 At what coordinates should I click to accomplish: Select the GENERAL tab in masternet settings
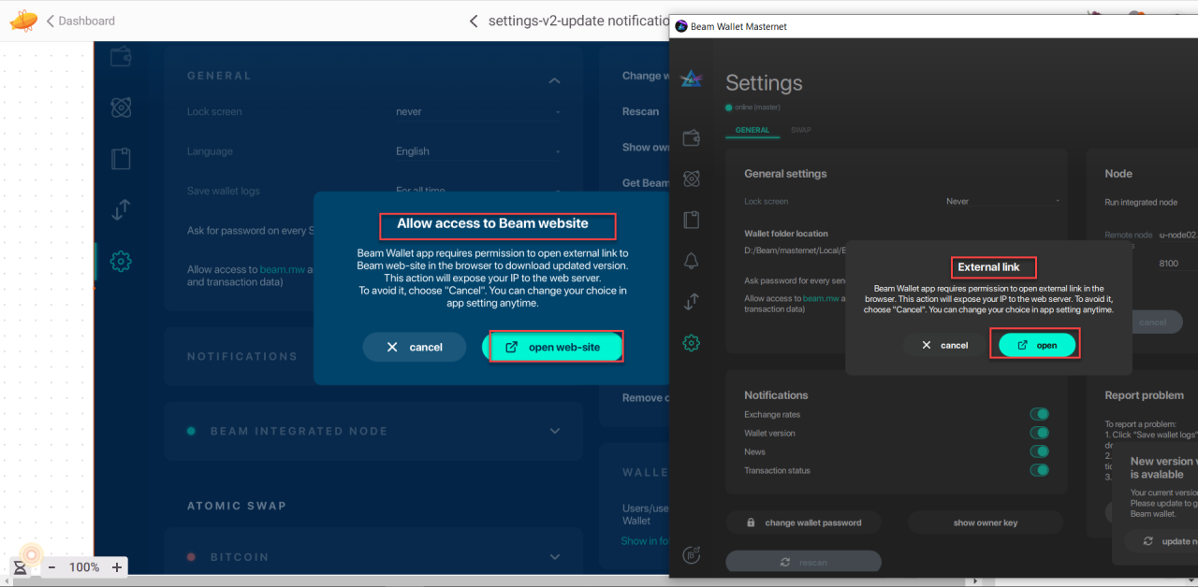(752, 130)
